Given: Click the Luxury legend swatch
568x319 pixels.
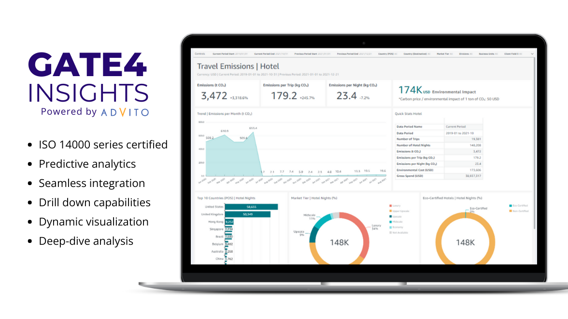Looking at the screenshot, I should [x=390, y=206].
